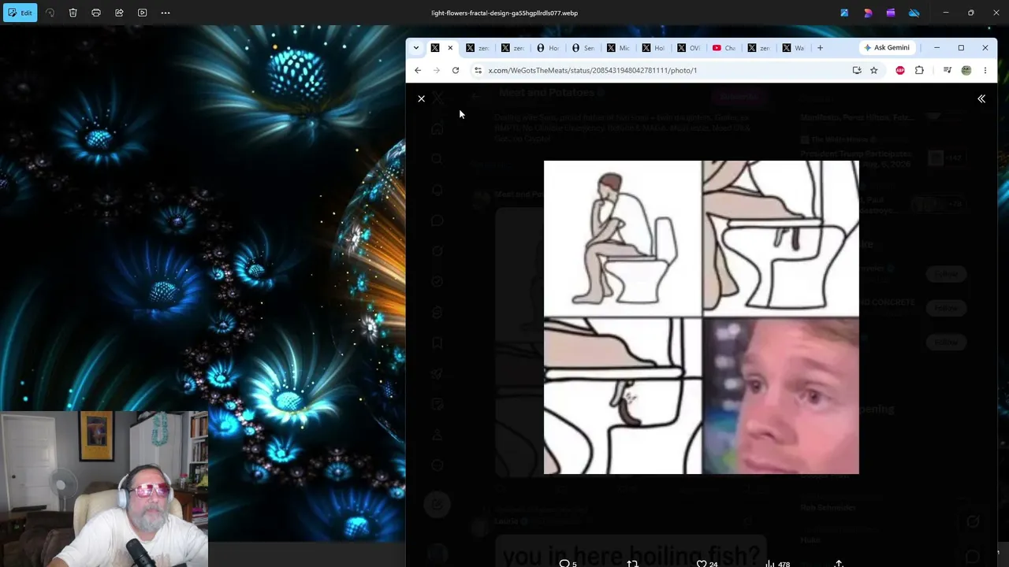Close the active X tab
The width and height of the screenshot is (1009, 567).
click(450, 48)
